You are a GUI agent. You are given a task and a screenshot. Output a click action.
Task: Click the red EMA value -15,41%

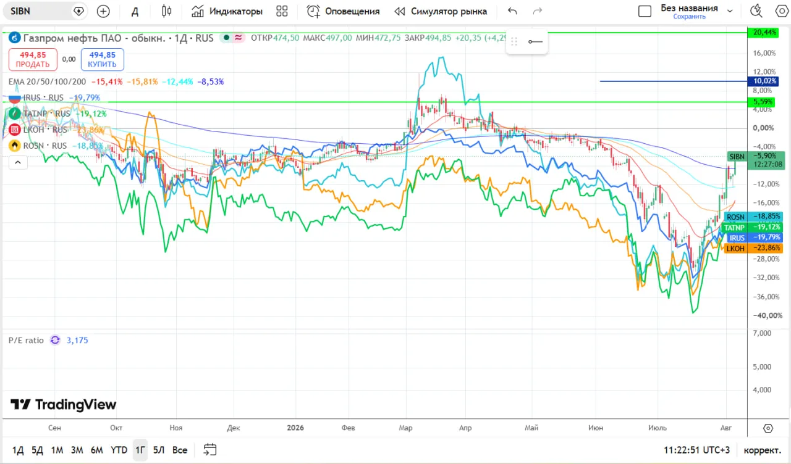(x=107, y=81)
